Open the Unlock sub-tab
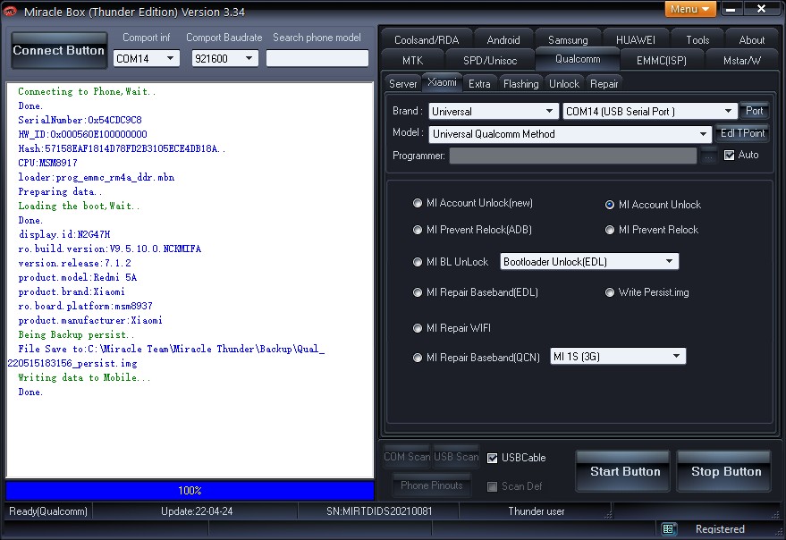The height and width of the screenshot is (540, 786). tap(564, 84)
